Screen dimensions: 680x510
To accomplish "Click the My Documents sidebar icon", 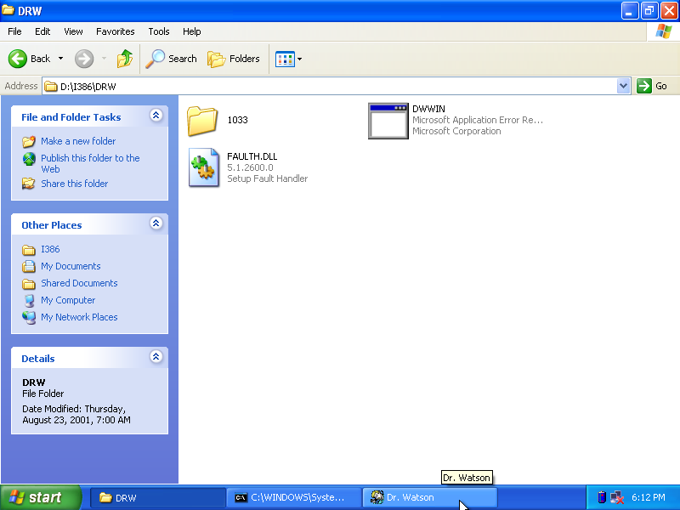I will pyautogui.click(x=29, y=266).
